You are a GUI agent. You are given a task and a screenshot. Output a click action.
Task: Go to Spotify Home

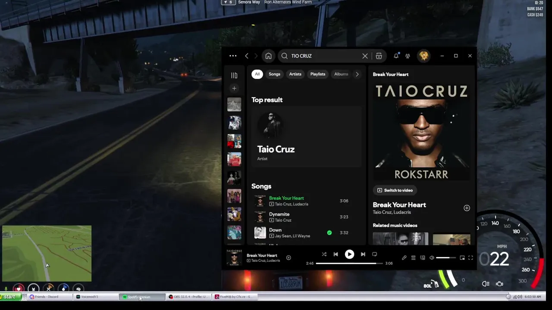[x=268, y=56]
